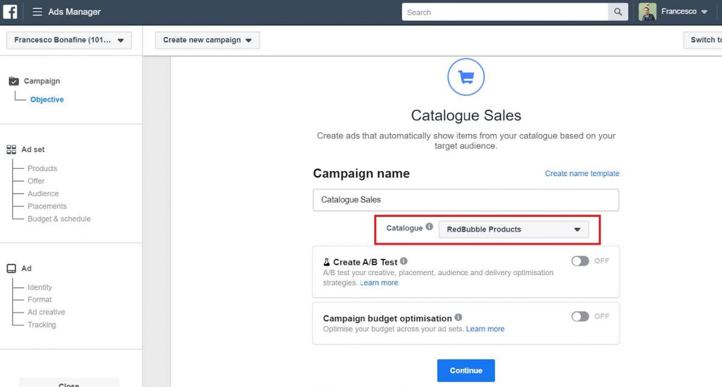Open Format under Ad
Image resolution: width=722 pixels, height=387 pixels.
coord(40,299)
